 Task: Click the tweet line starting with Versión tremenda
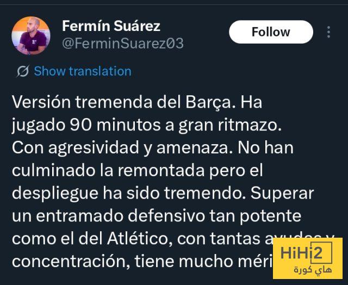tap(137, 102)
